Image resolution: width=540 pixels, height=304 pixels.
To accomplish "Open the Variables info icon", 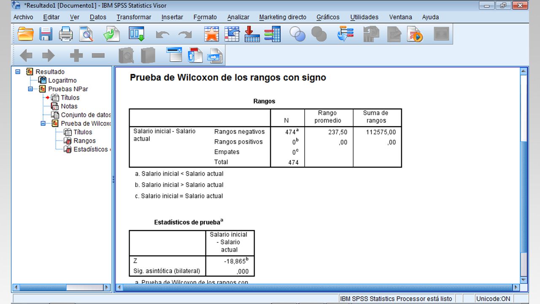I will click(273, 34).
